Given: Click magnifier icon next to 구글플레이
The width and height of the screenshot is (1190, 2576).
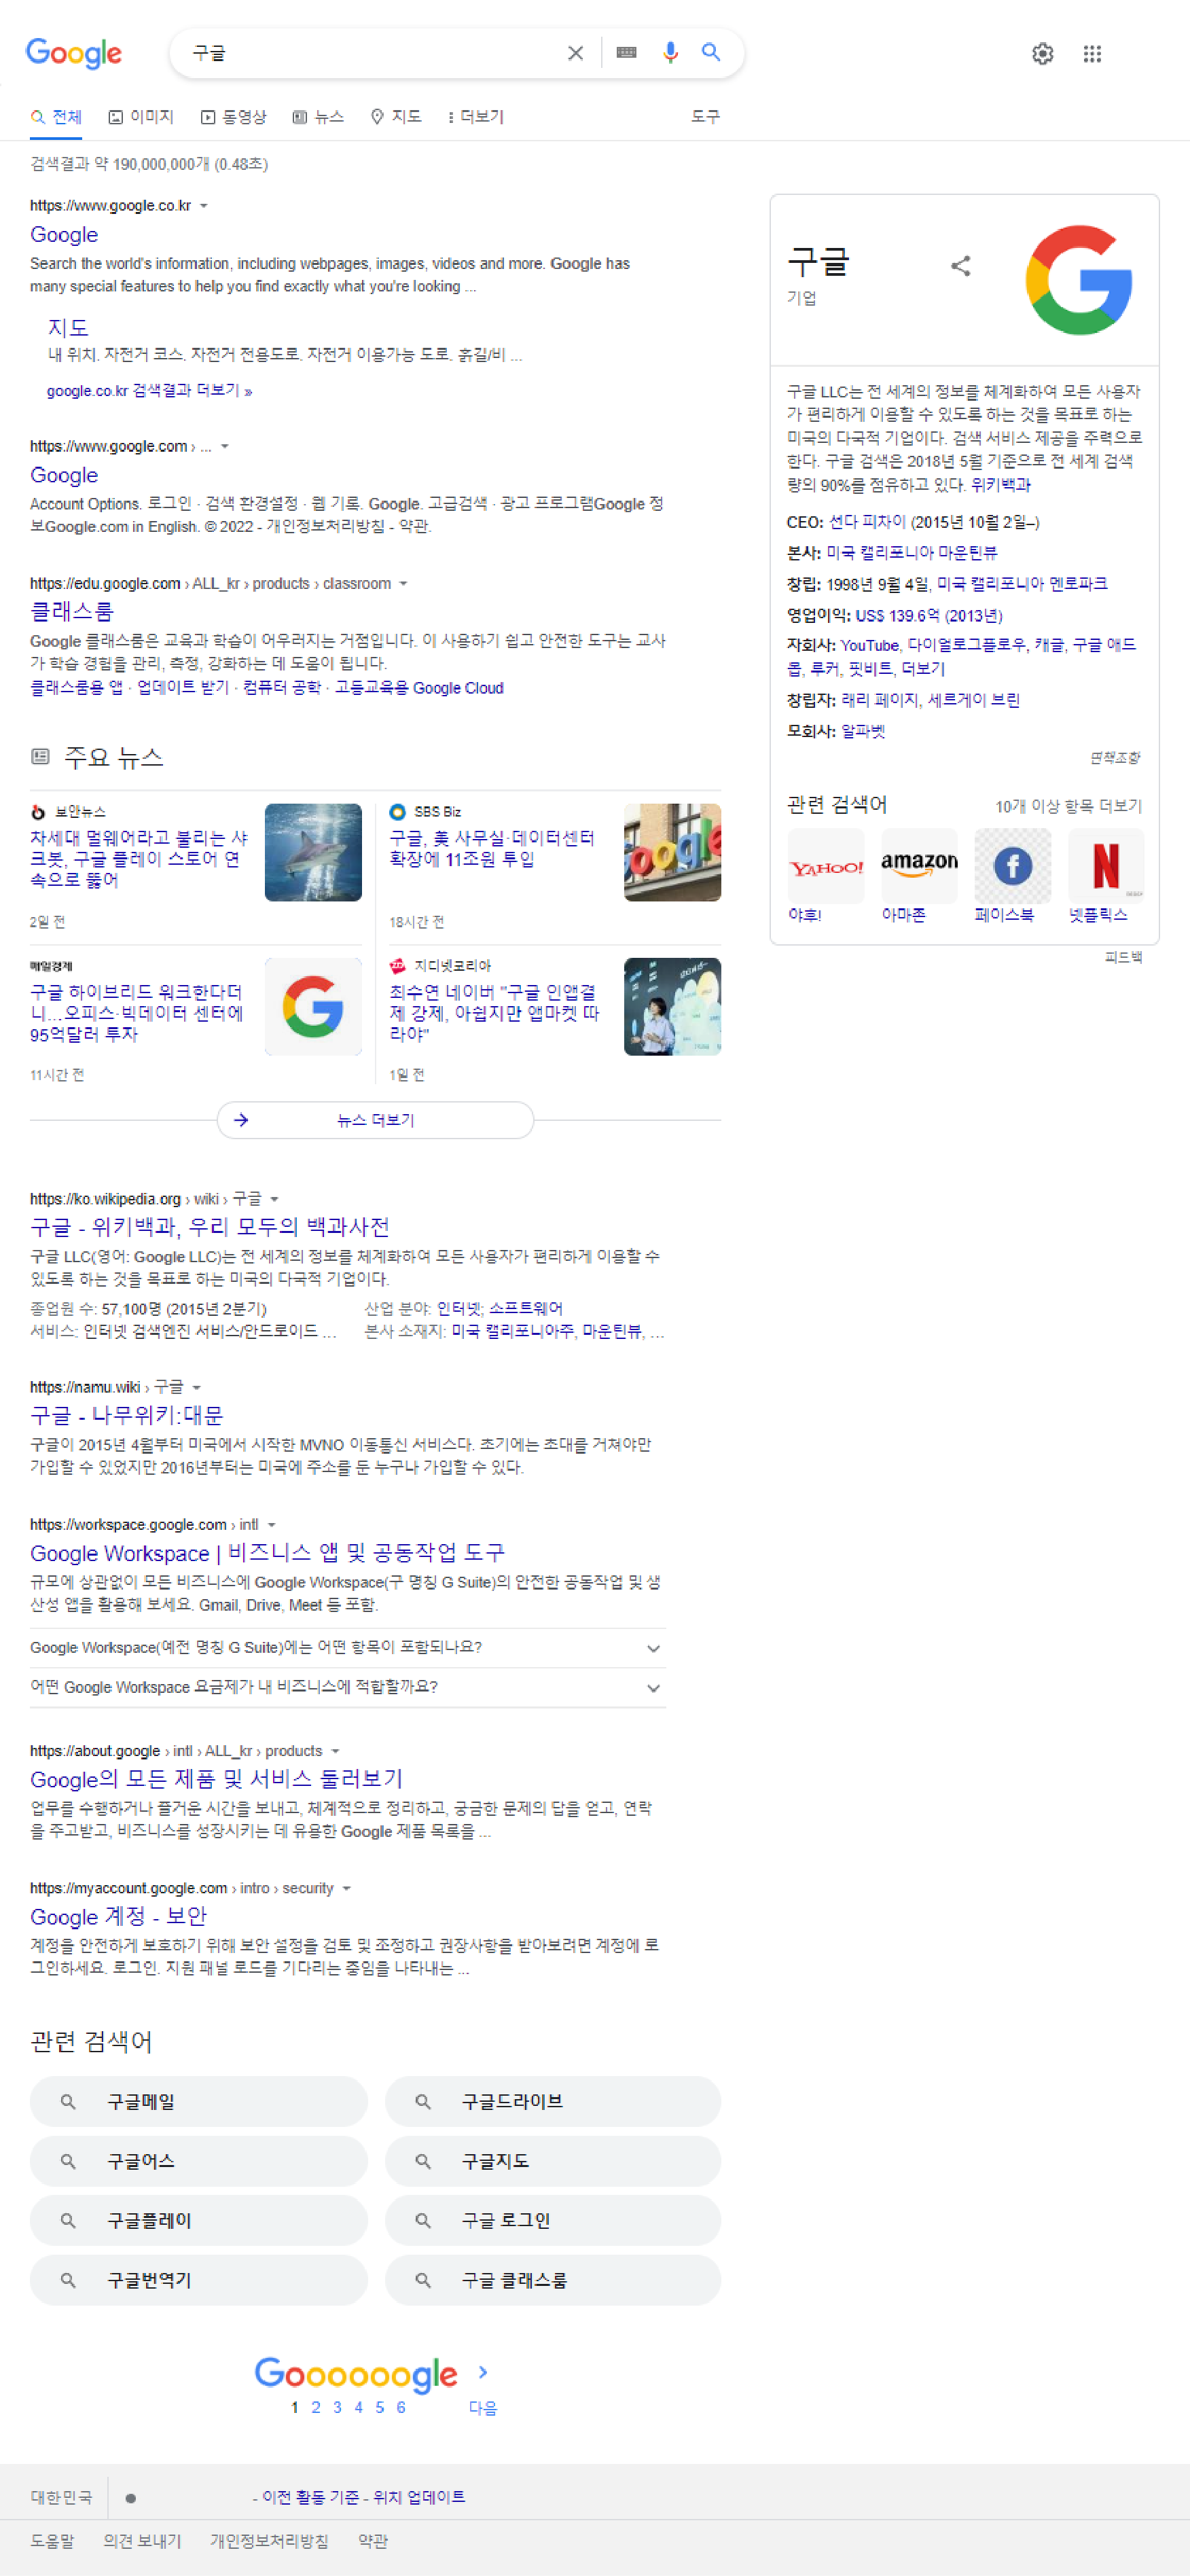Looking at the screenshot, I should (x=68, y=2221).
